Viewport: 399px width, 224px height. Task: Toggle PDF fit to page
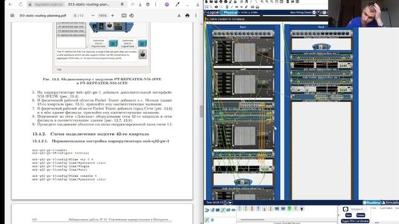124,16
